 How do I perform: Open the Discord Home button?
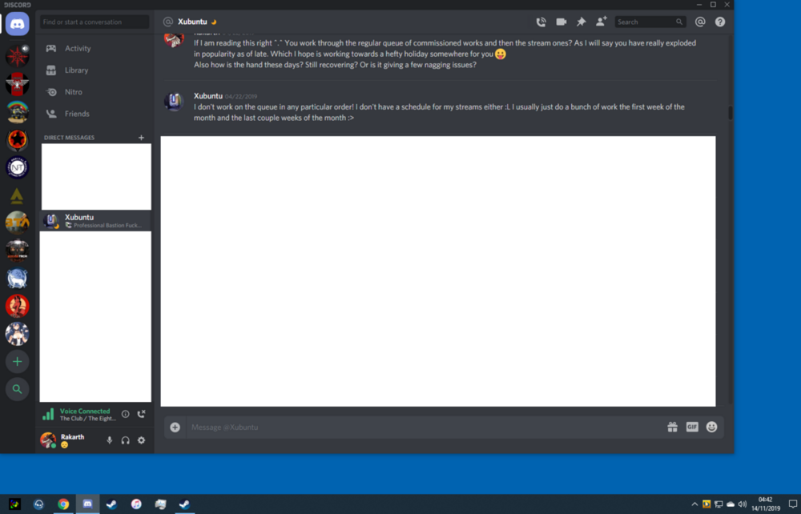click(17, 23)
